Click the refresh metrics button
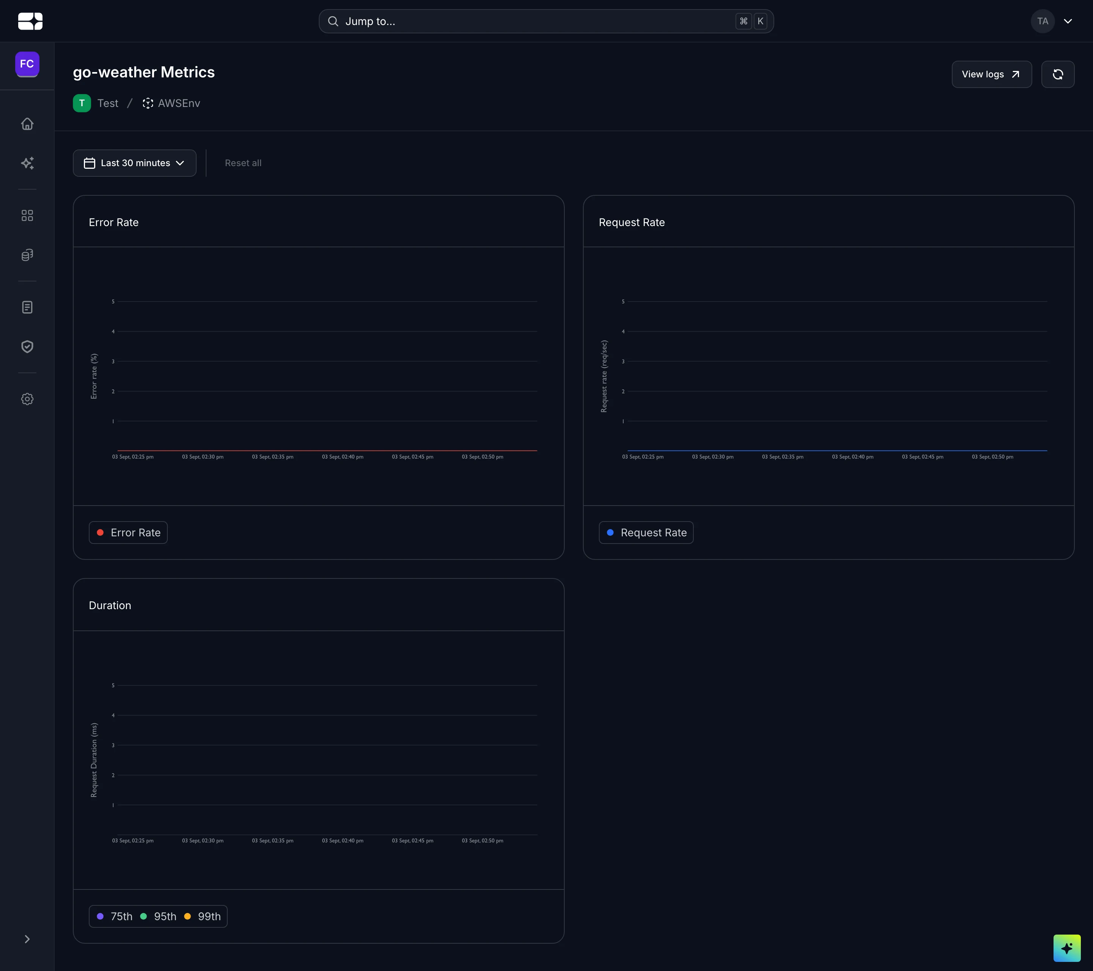This screenshot has height=971, width=1093. (1058, 74)
